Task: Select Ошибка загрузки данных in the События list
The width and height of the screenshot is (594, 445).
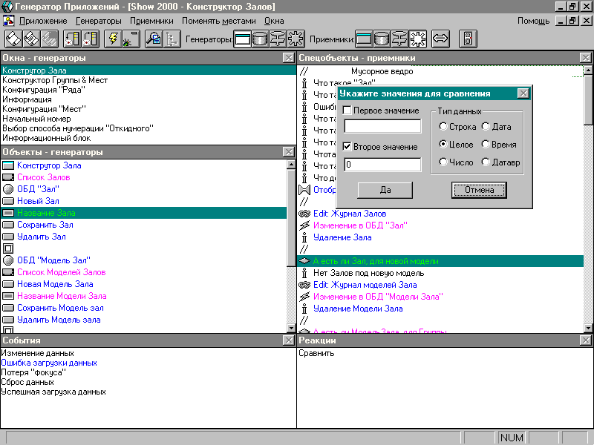Action: (49, 363)
